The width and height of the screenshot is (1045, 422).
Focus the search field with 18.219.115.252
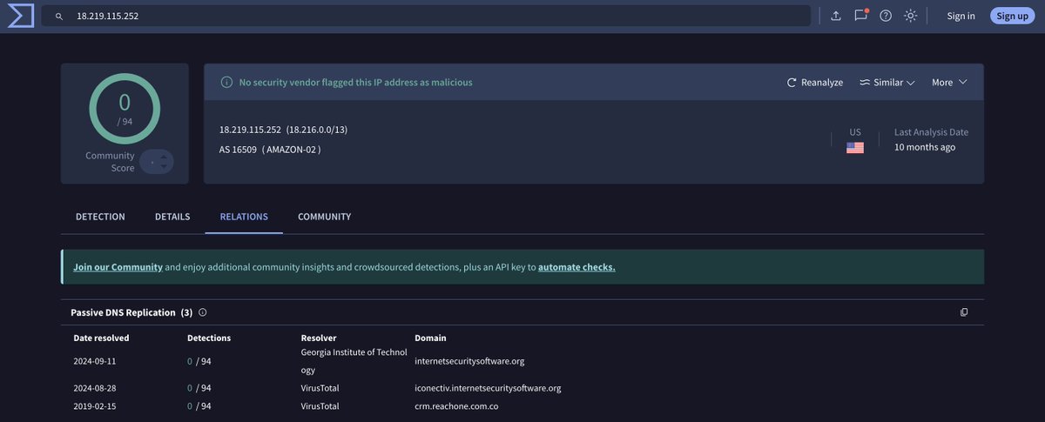[426, 16]
